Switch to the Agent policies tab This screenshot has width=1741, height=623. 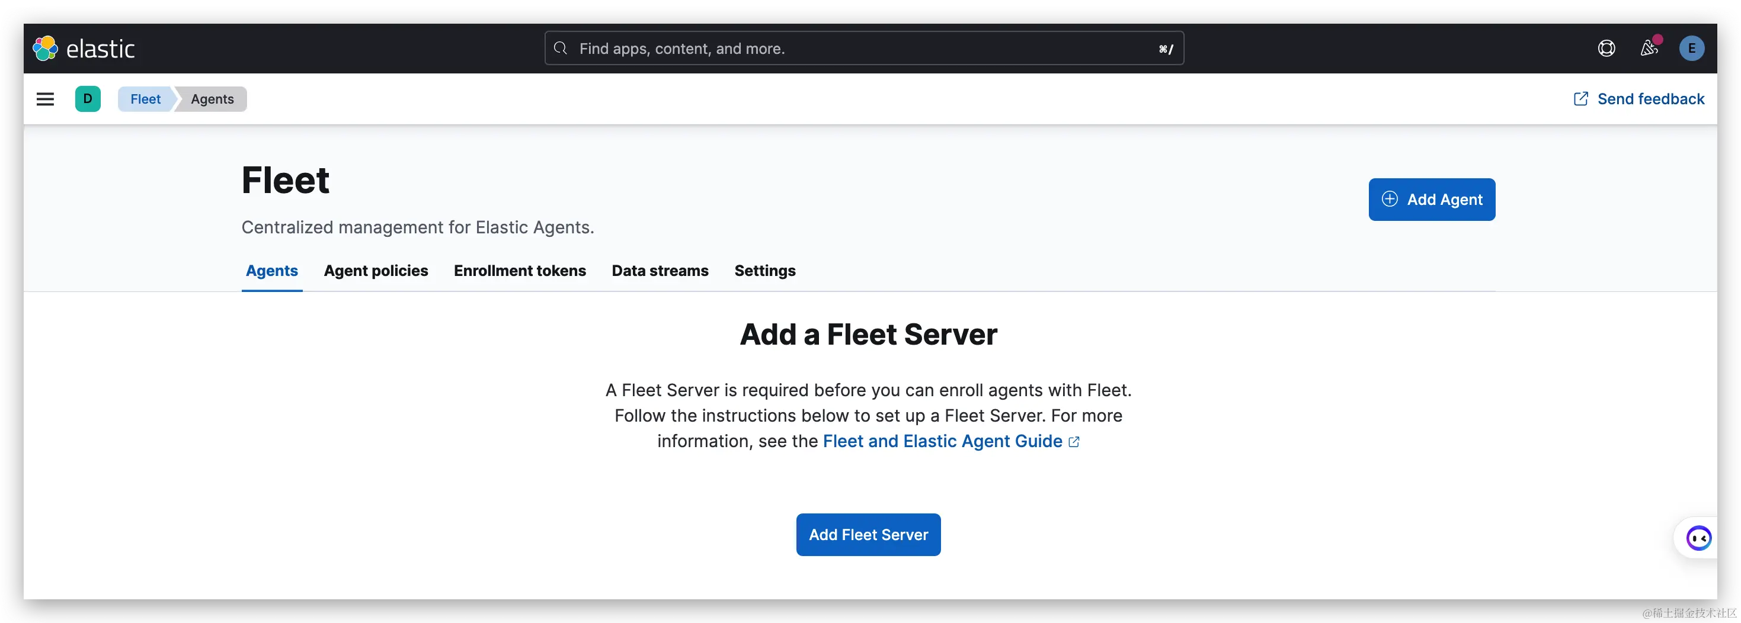coord(376,271)
